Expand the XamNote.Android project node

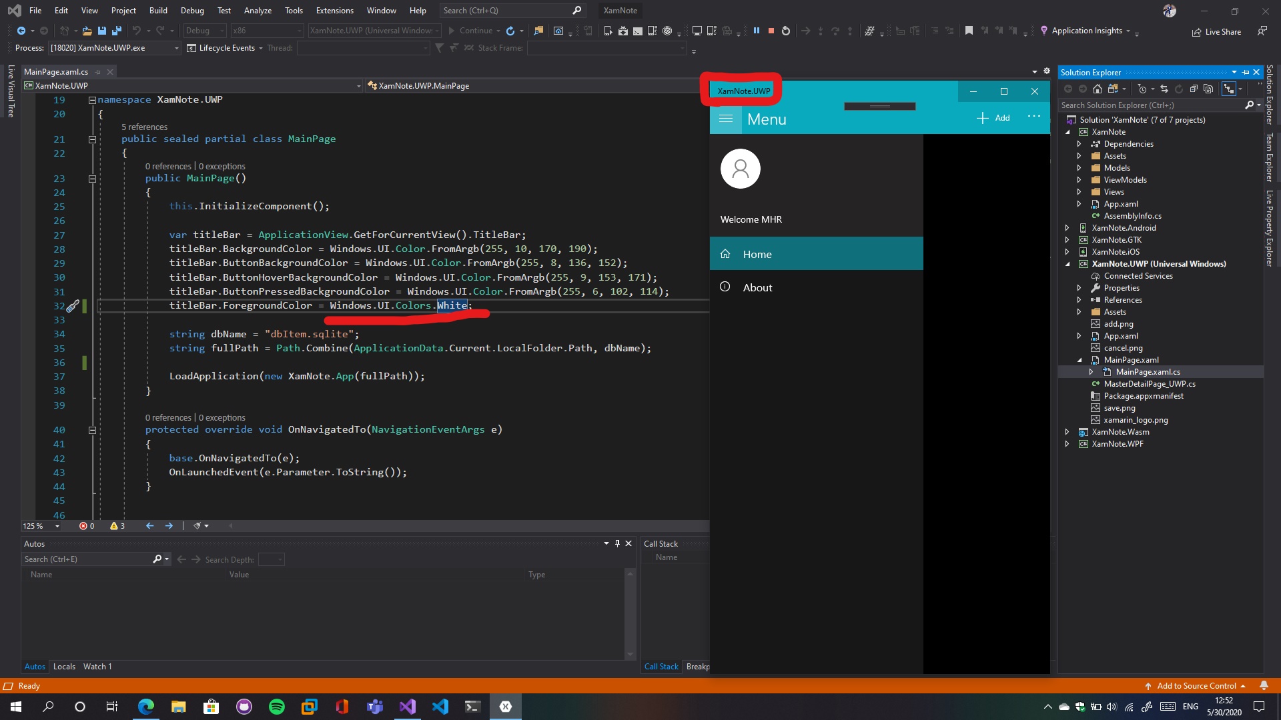[1067, 227]
